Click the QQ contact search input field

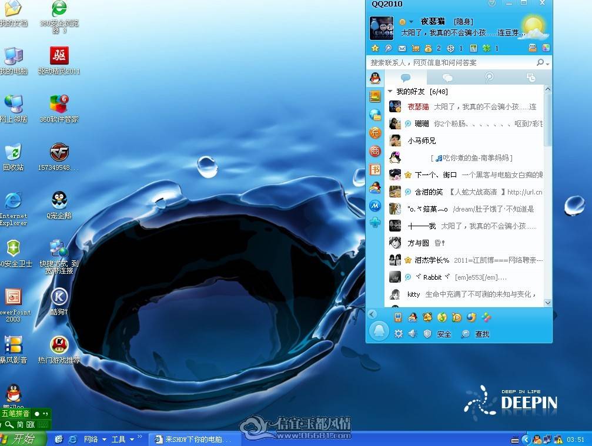pyautogui.click(x=451, y=63)
